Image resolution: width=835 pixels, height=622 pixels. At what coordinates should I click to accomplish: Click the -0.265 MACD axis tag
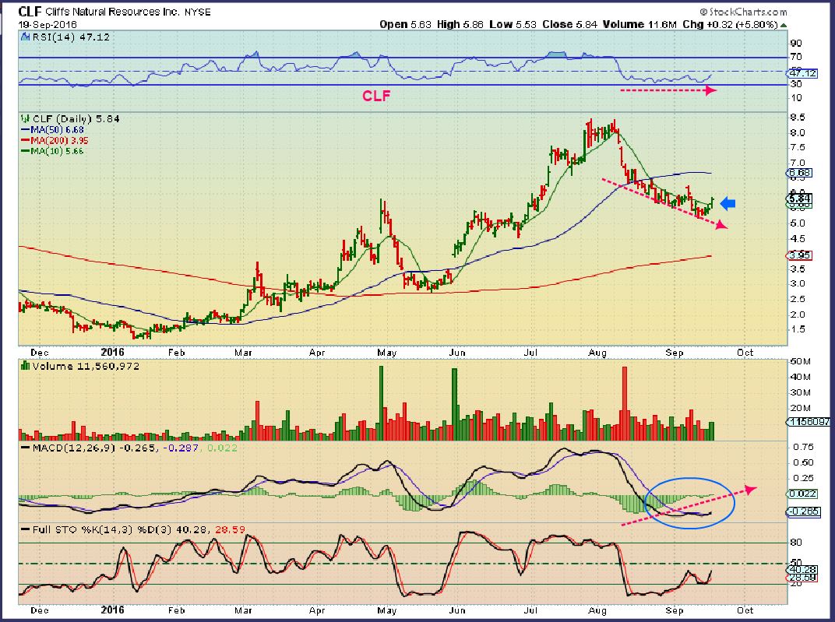804,512
